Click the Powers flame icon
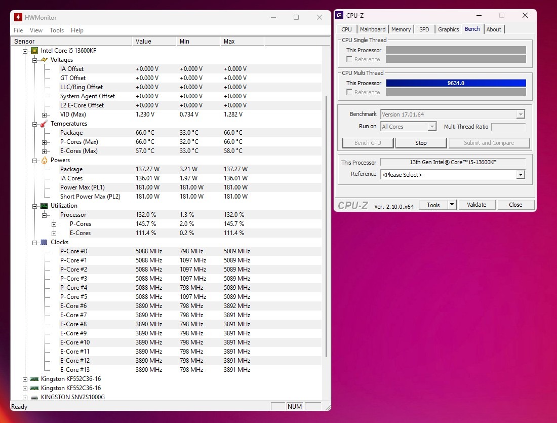 point(44,160)
